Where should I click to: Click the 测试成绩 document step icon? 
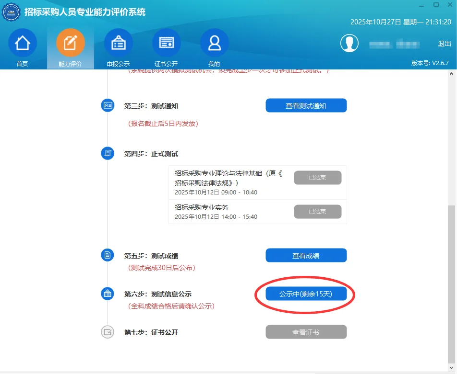tap(108, 255)
